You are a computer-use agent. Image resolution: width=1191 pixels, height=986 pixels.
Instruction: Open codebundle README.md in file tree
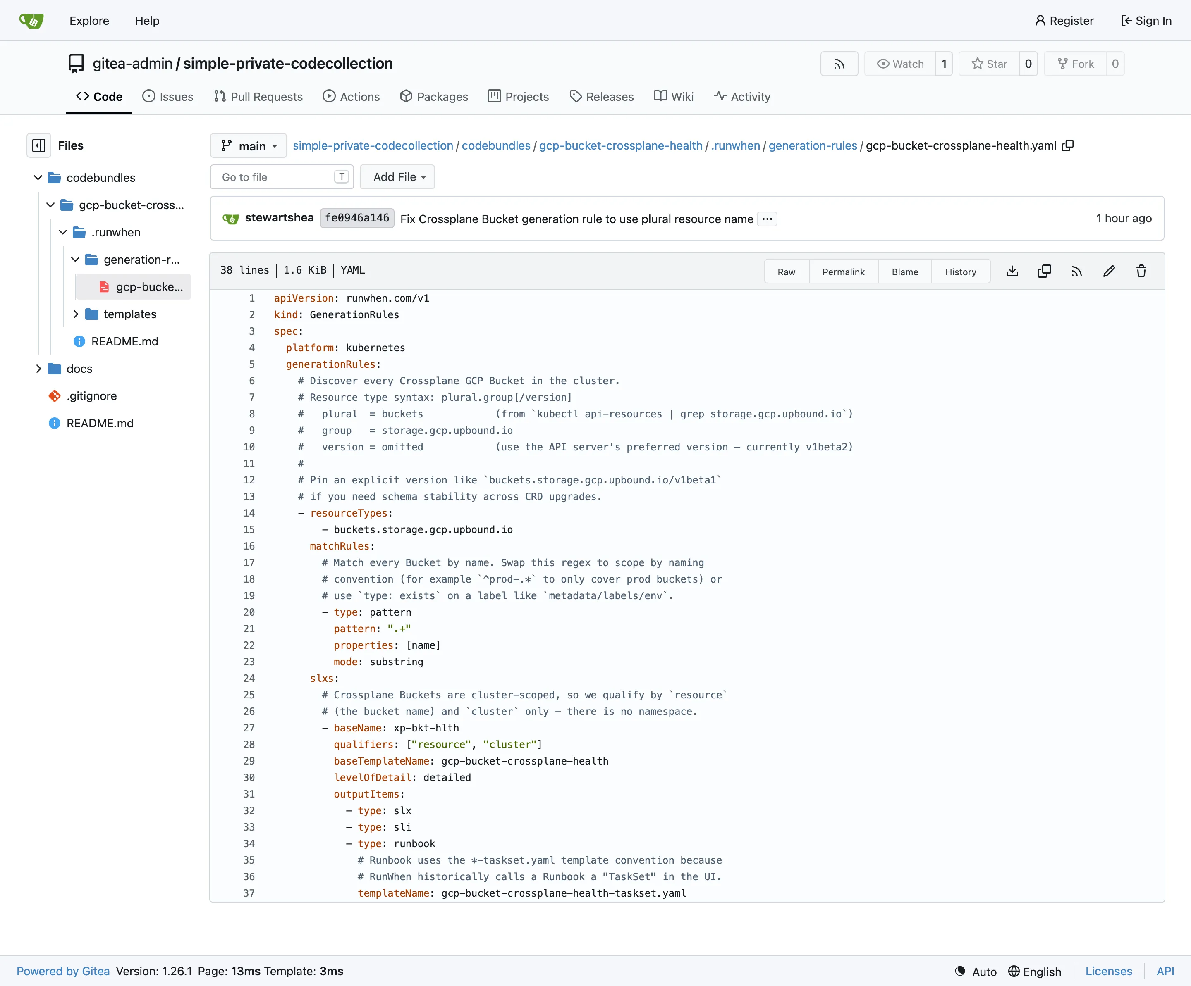click(125, 341)
